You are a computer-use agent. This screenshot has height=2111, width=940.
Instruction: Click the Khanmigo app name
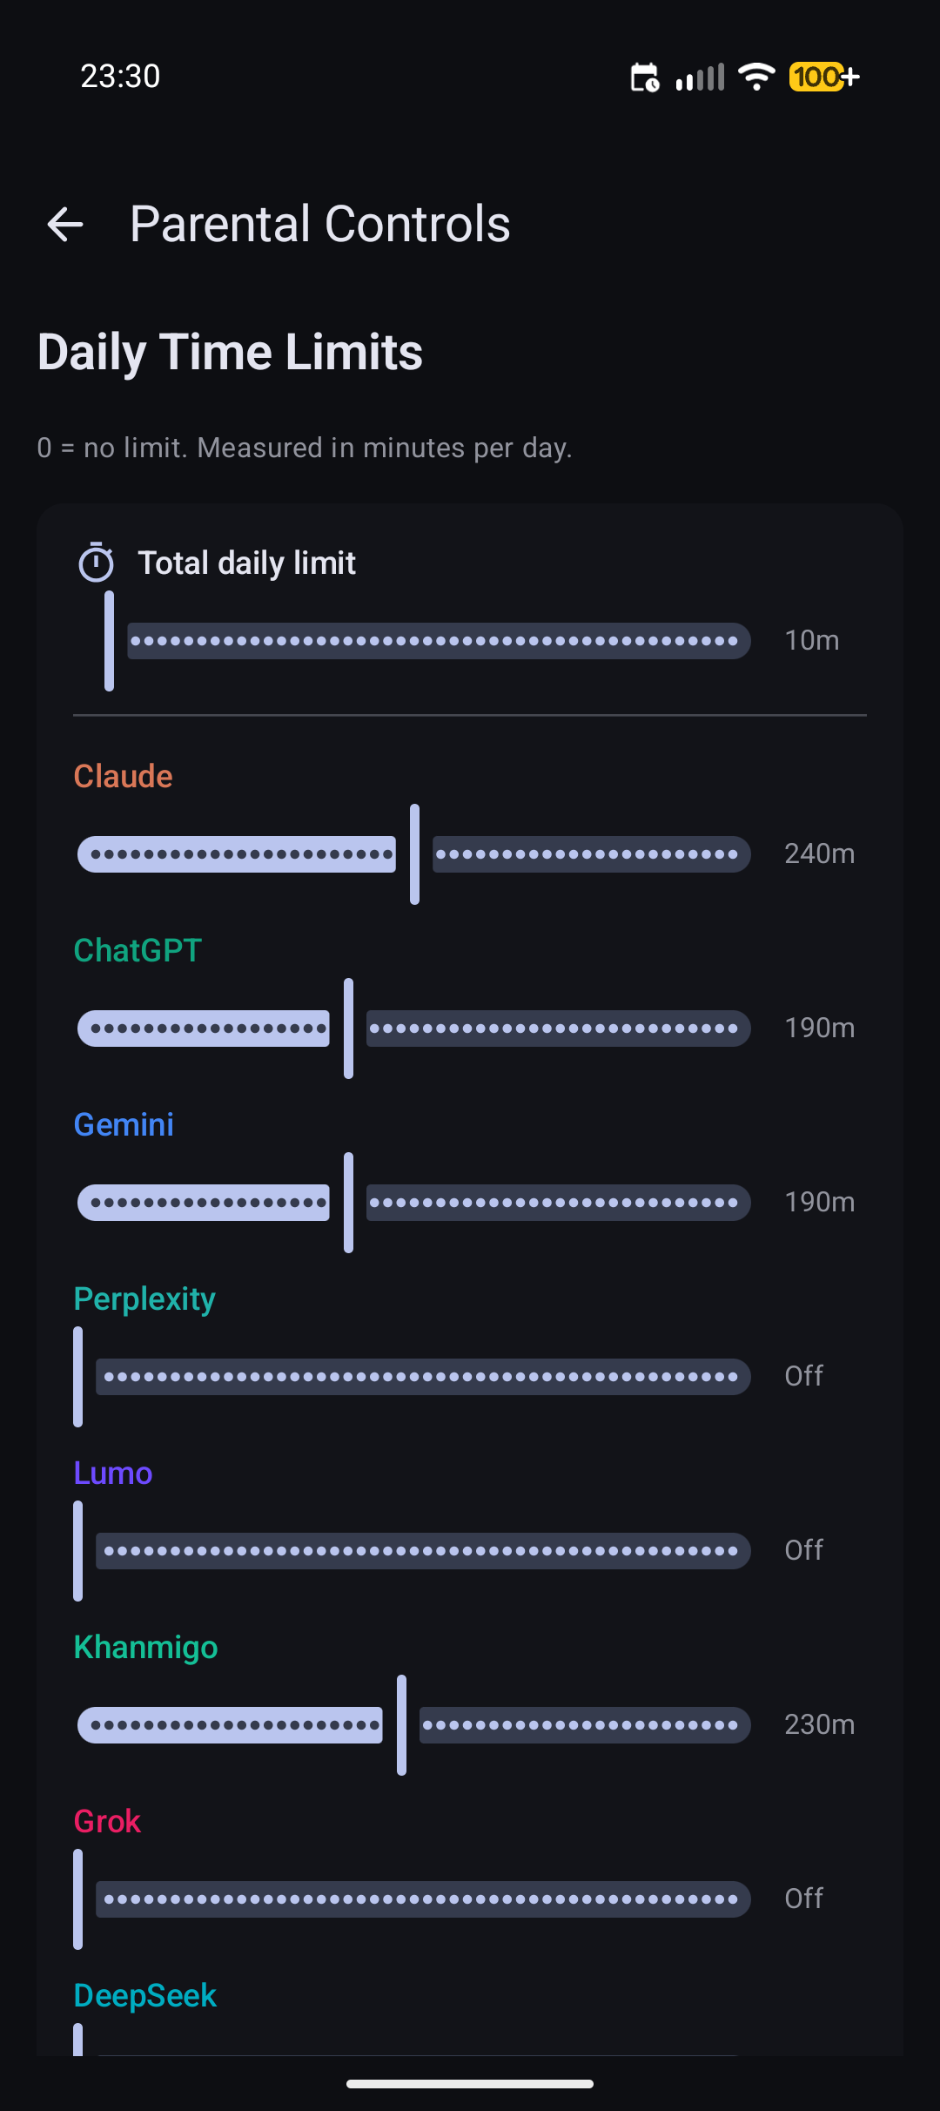(x=145, y=1647)
